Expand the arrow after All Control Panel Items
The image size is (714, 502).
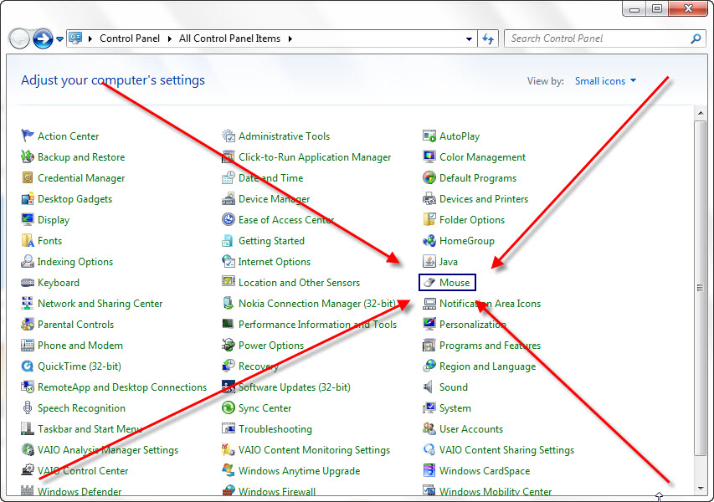(290, 38)
